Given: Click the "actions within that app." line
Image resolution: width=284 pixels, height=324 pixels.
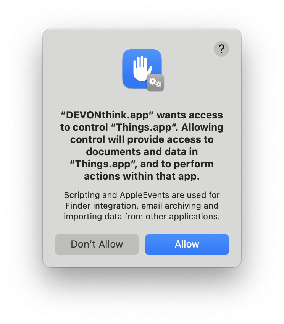Looking at the screenshot, I should pyautogui.click(x=142, y=176).
